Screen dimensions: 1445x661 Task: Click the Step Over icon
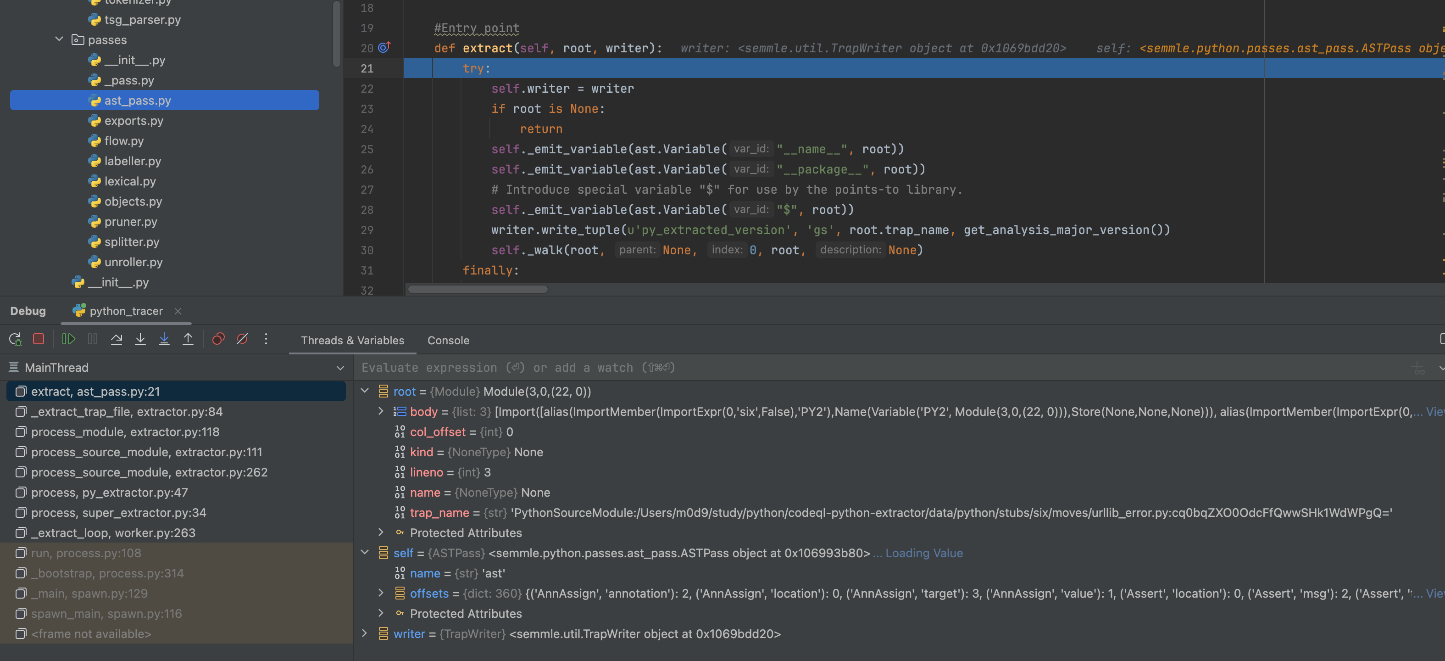(x=117, y=339)
